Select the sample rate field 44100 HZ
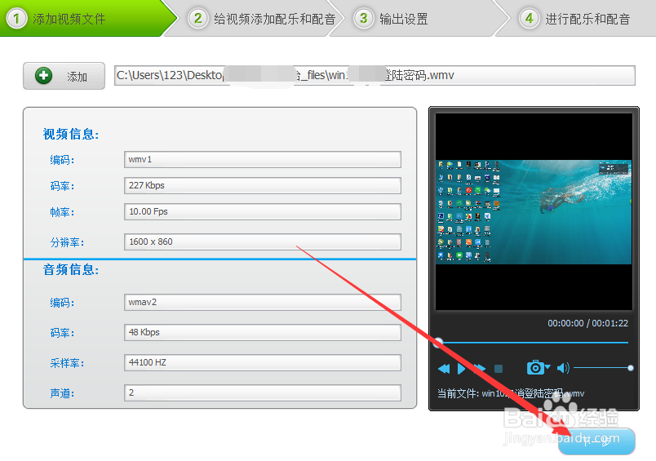The height and width of the screenshot is (461, 656). pos(262,362)
